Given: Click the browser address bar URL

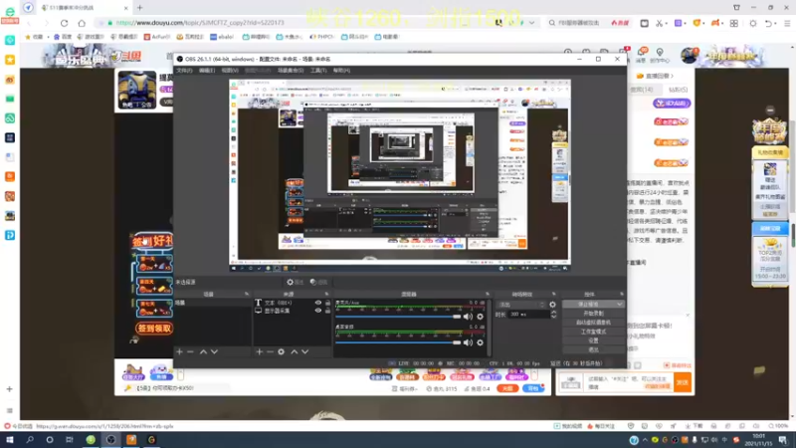Looking at the screenshot, I should [201, 23].
